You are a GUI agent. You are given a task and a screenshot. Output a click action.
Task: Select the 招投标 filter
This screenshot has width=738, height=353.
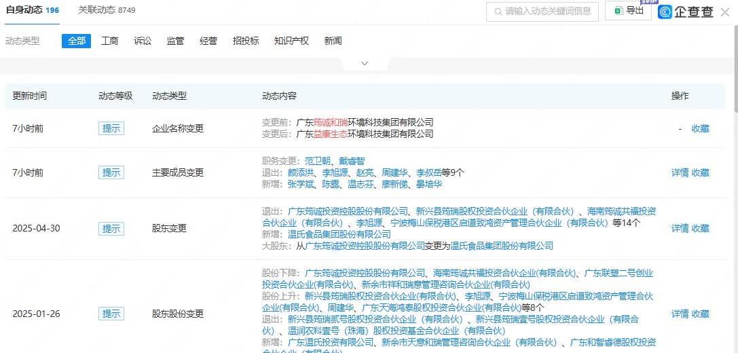coord(246,41)
